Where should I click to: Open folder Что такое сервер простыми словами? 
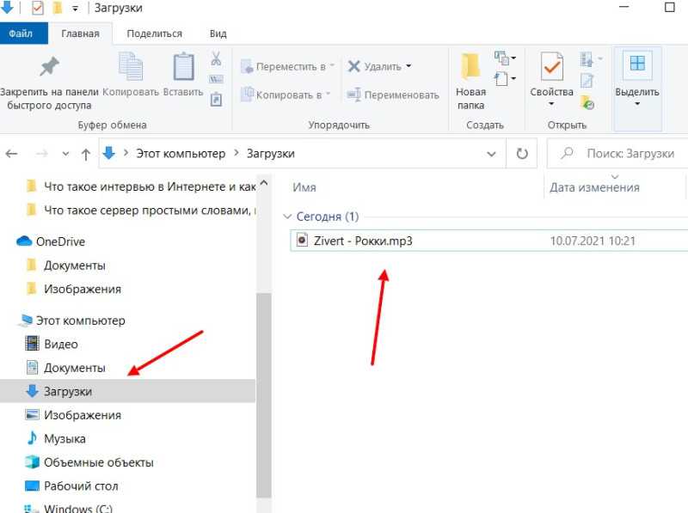(139, 211)
